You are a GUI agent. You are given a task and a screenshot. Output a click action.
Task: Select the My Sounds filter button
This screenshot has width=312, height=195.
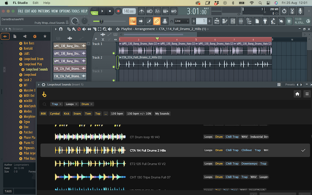pos(162,113)
